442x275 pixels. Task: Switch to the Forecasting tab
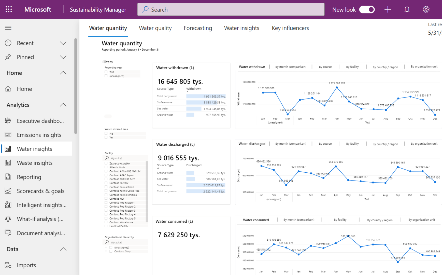point(198,28)
